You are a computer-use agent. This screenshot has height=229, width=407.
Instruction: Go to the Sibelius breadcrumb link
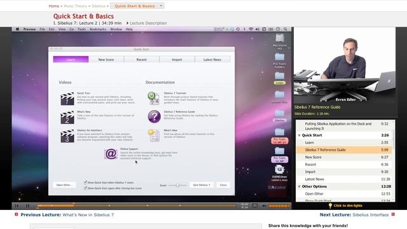pos(99,6)
